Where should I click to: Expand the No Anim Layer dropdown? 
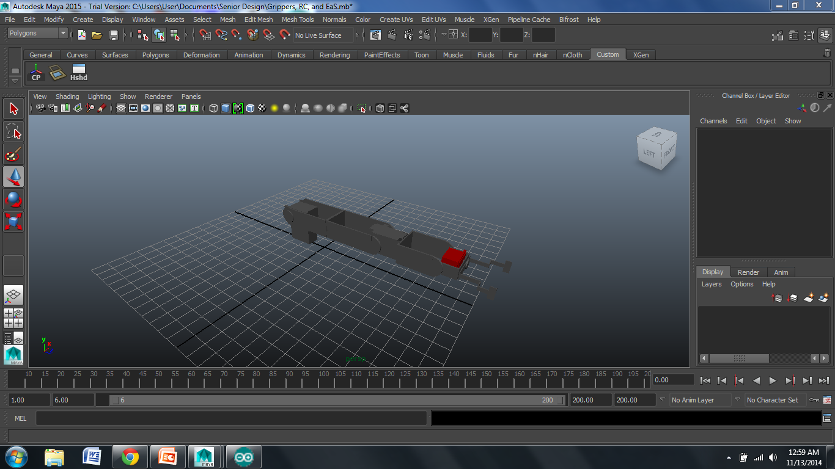(x=700, y=400)
